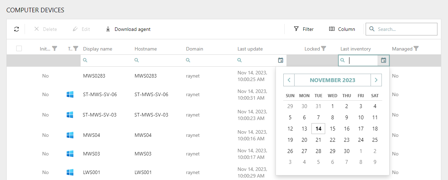Click the Search input box
The height and width of the screenshot is (180, 448).
(405, 29)
